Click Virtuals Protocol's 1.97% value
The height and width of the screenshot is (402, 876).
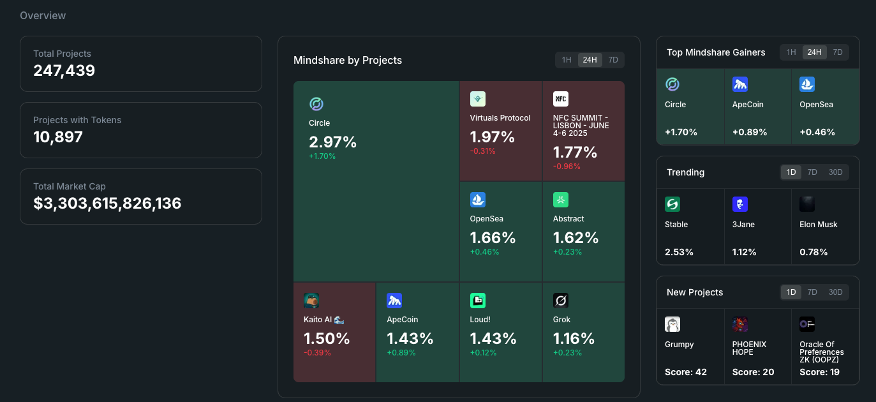(493, 137)
